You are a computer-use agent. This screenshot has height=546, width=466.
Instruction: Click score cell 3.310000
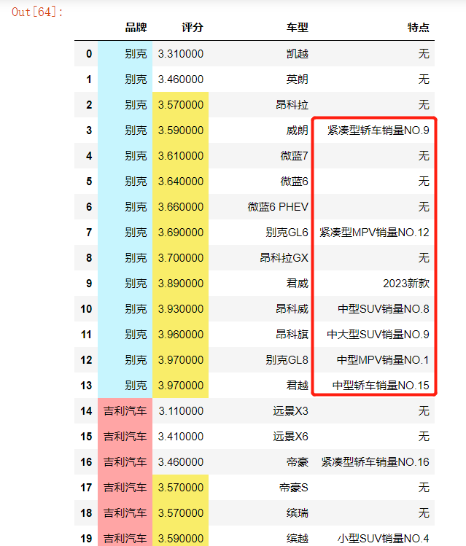click(181, 54)
